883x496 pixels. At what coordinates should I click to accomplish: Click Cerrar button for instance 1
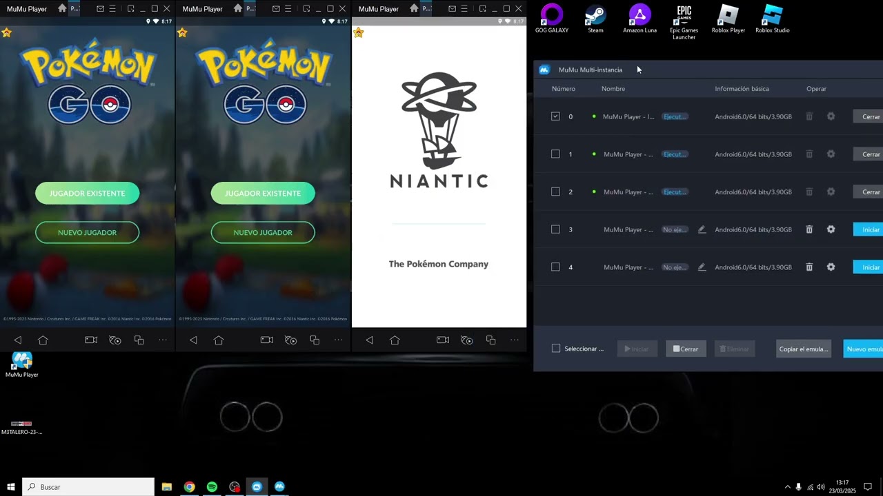tap(869, 154)
